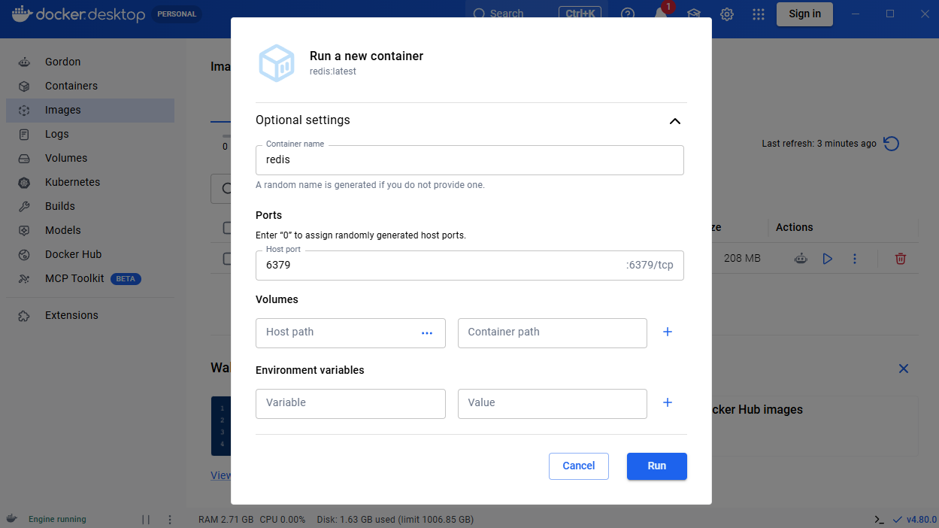Click the Kubernetes wheel sidebar icon
The height and width of the screenshot is (528, 939).
[x=24, y=182]
